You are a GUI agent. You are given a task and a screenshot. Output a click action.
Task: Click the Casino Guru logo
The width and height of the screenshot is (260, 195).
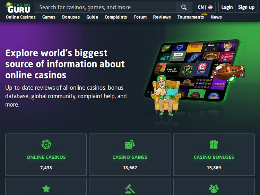click(18, 7)
